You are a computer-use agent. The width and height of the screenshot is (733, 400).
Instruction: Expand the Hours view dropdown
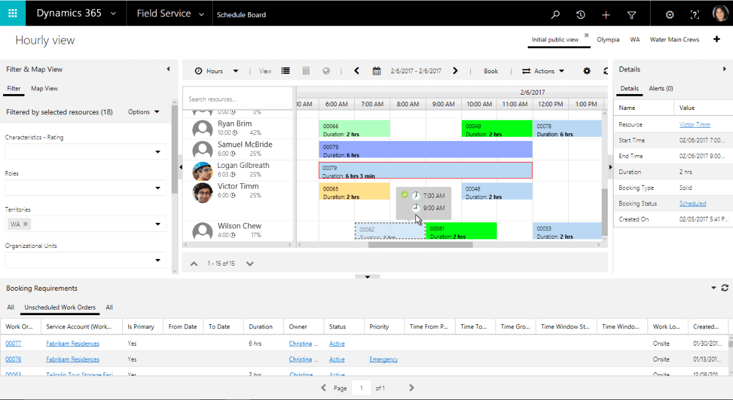tap(235, 71)
